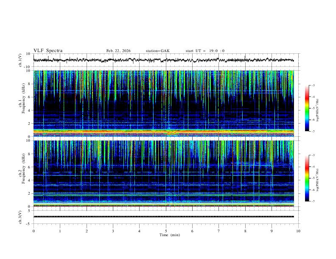This screenshot has width=336, height=259.
Task: Select the date text "Feb. 22, 2026"
Action: [118, 51]
